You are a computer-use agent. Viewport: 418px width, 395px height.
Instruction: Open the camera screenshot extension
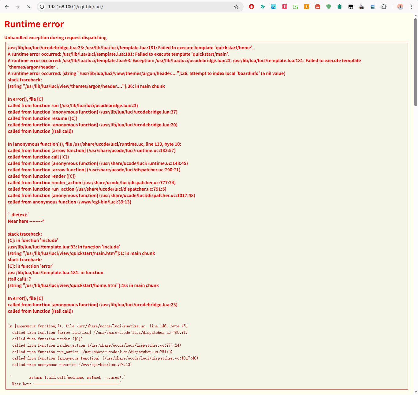[362, 7]
